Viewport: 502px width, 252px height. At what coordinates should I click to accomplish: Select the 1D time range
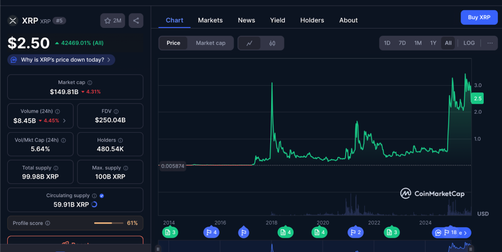(x=387, y=43)
